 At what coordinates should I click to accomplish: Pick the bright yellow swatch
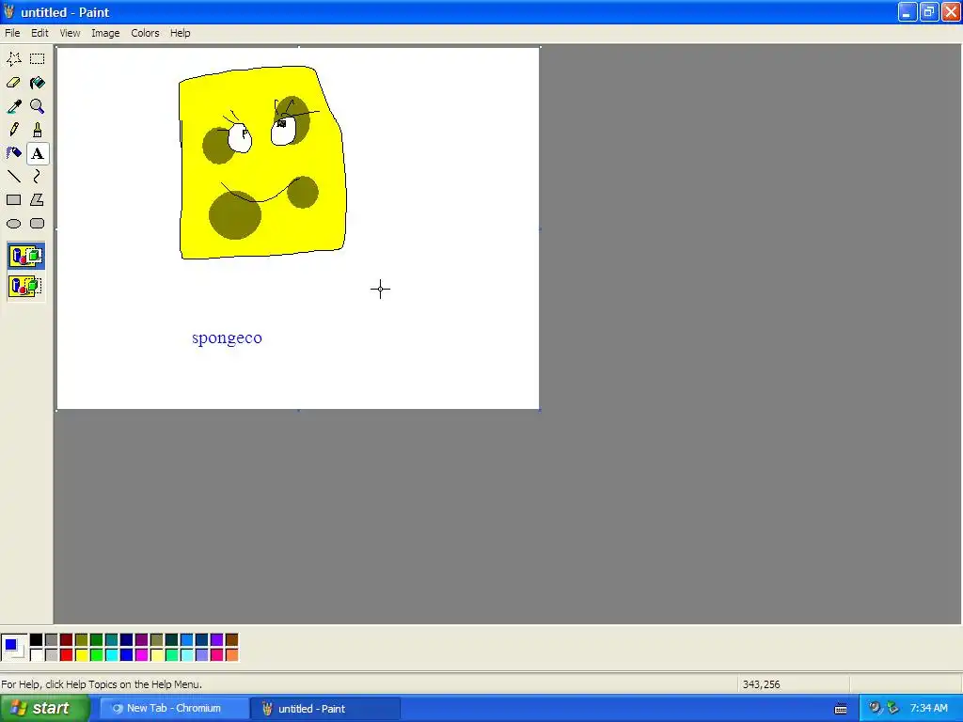[82, 655]
